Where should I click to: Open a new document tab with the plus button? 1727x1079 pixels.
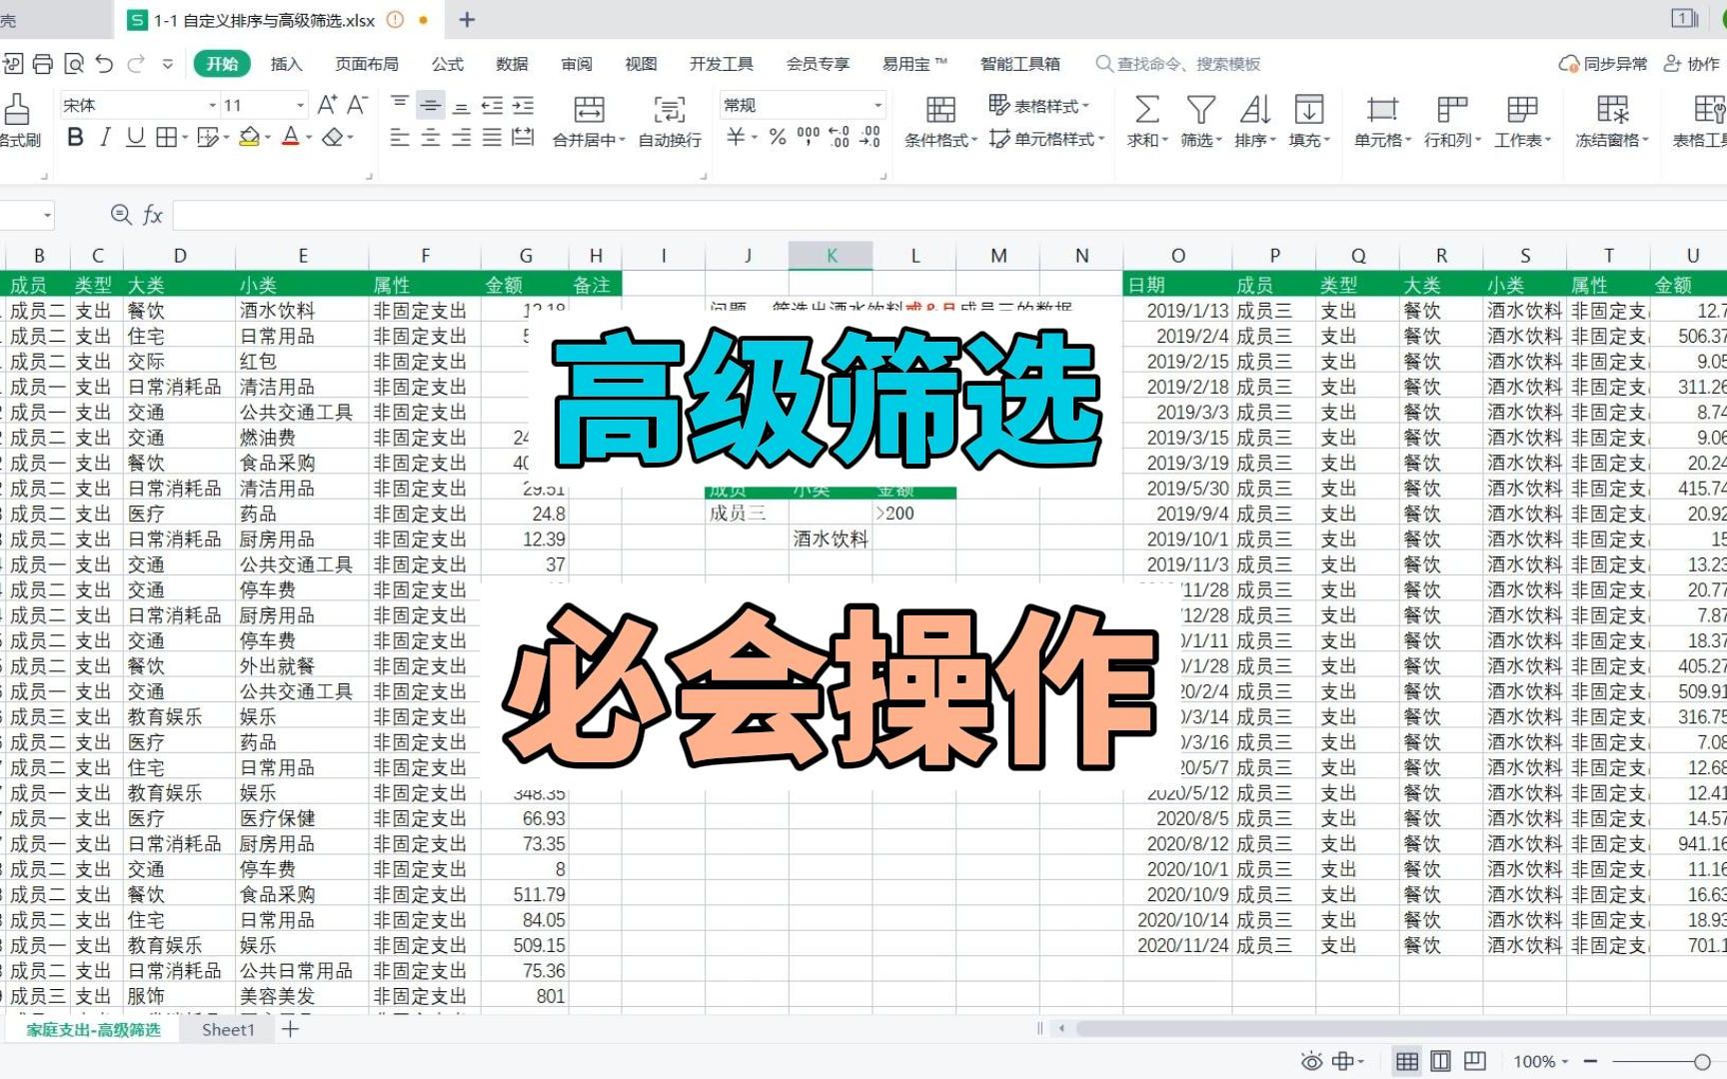pos(467,19)
